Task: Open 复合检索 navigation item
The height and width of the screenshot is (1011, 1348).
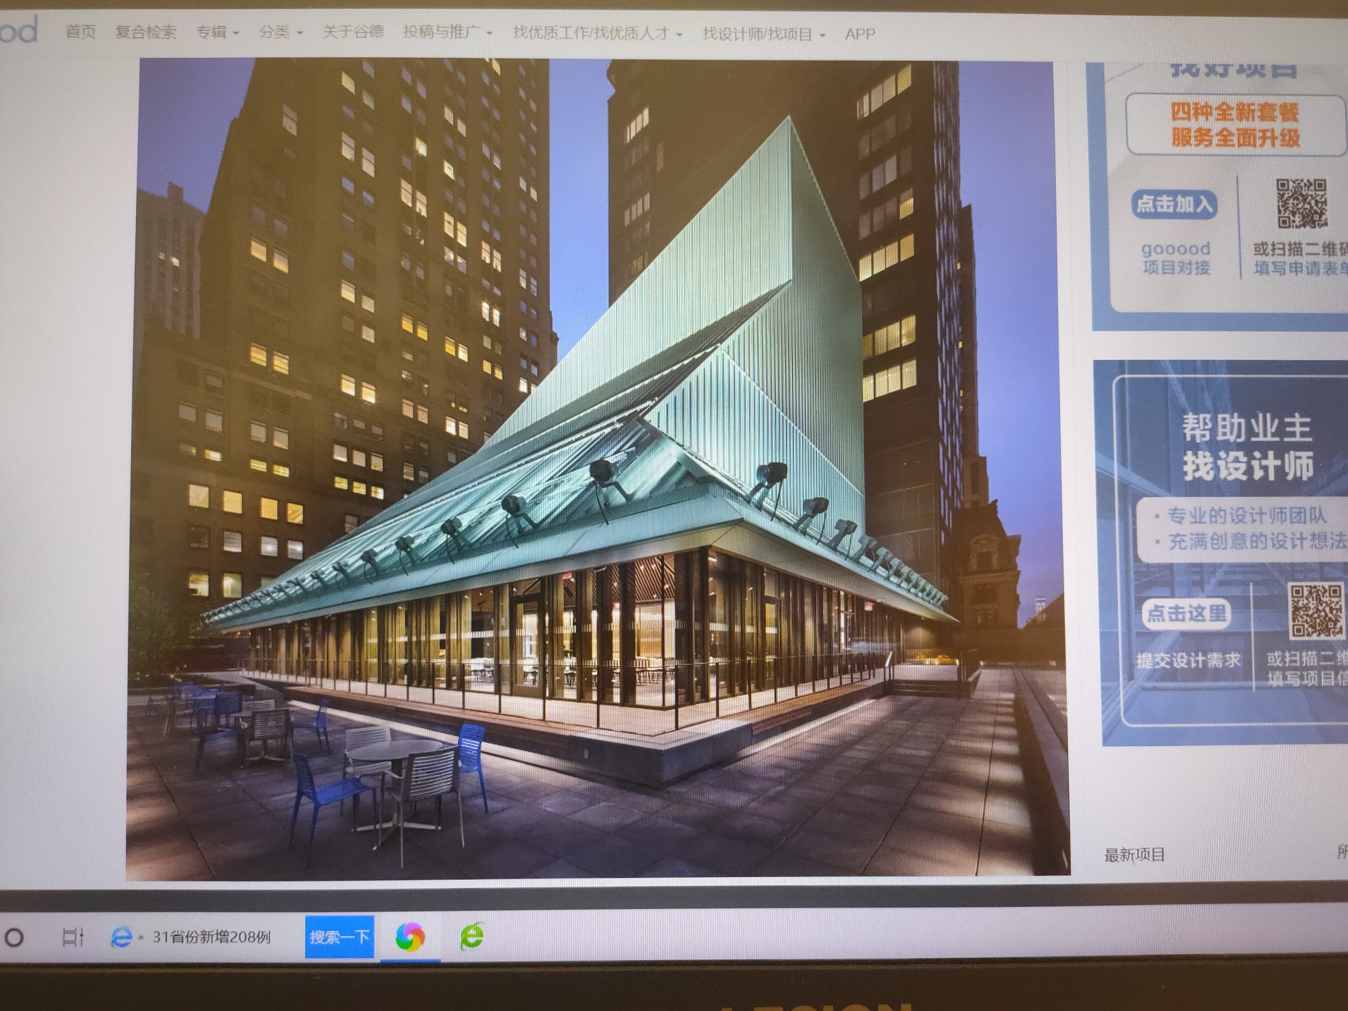Action: point(146,32)
